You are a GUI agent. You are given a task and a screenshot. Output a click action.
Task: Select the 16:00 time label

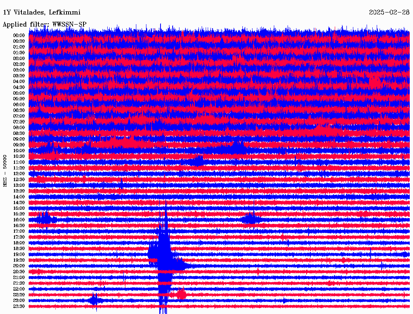pyautogui.click(x=19, y=220)
